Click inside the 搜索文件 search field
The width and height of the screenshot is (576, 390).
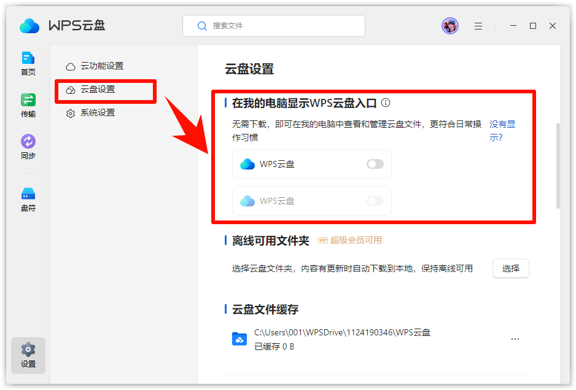coord(276,26)
